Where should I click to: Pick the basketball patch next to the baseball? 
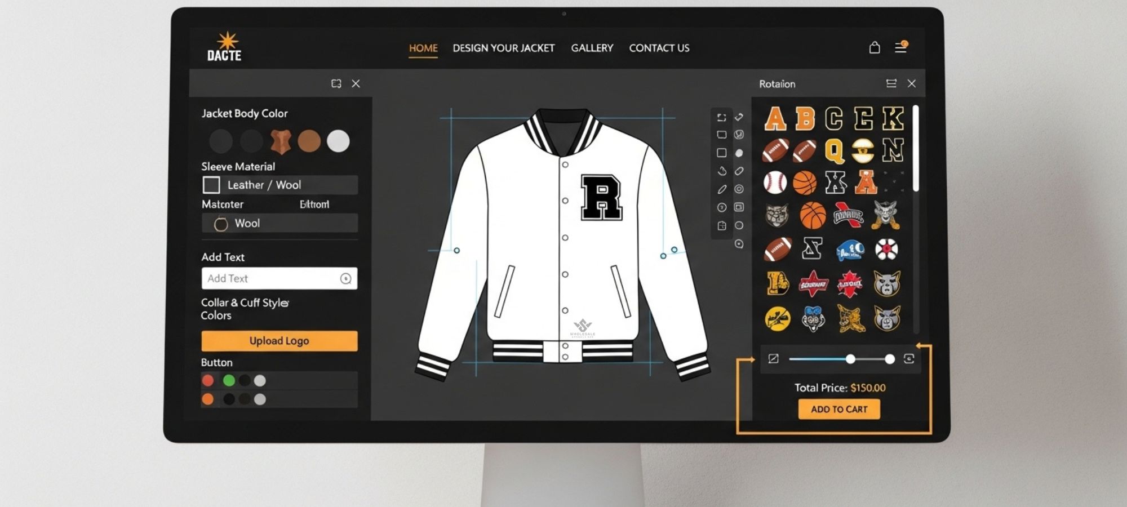(805, 183)
